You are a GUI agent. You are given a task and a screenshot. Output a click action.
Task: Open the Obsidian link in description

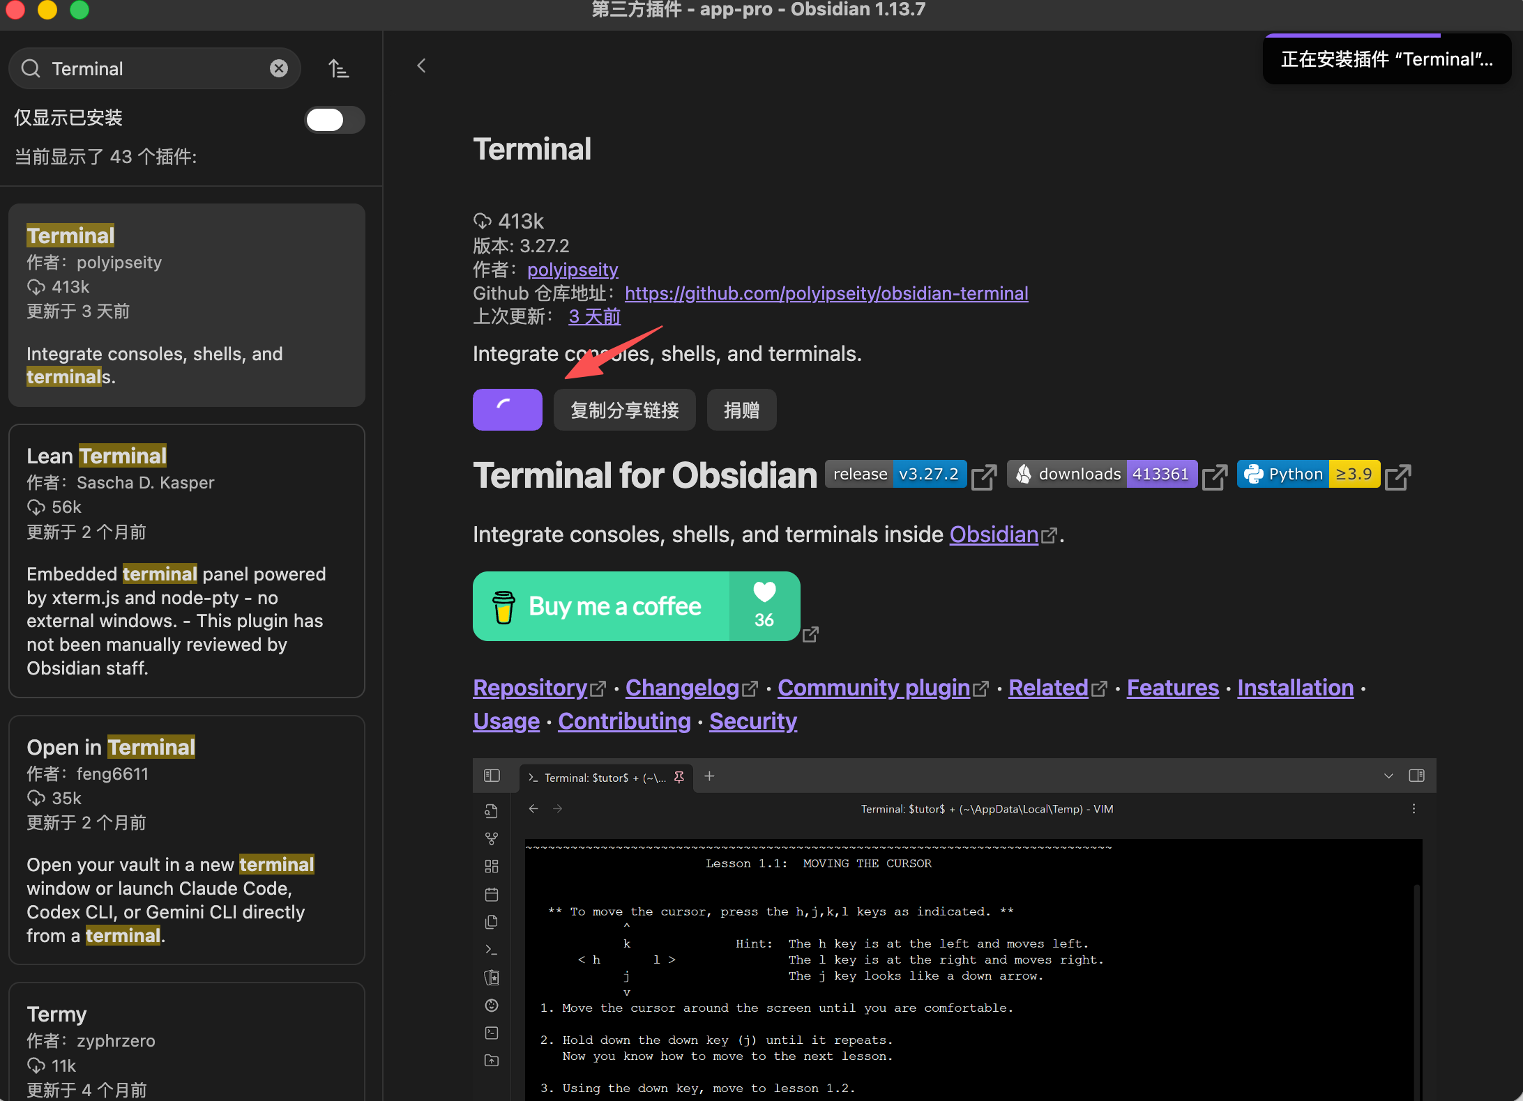994,534
